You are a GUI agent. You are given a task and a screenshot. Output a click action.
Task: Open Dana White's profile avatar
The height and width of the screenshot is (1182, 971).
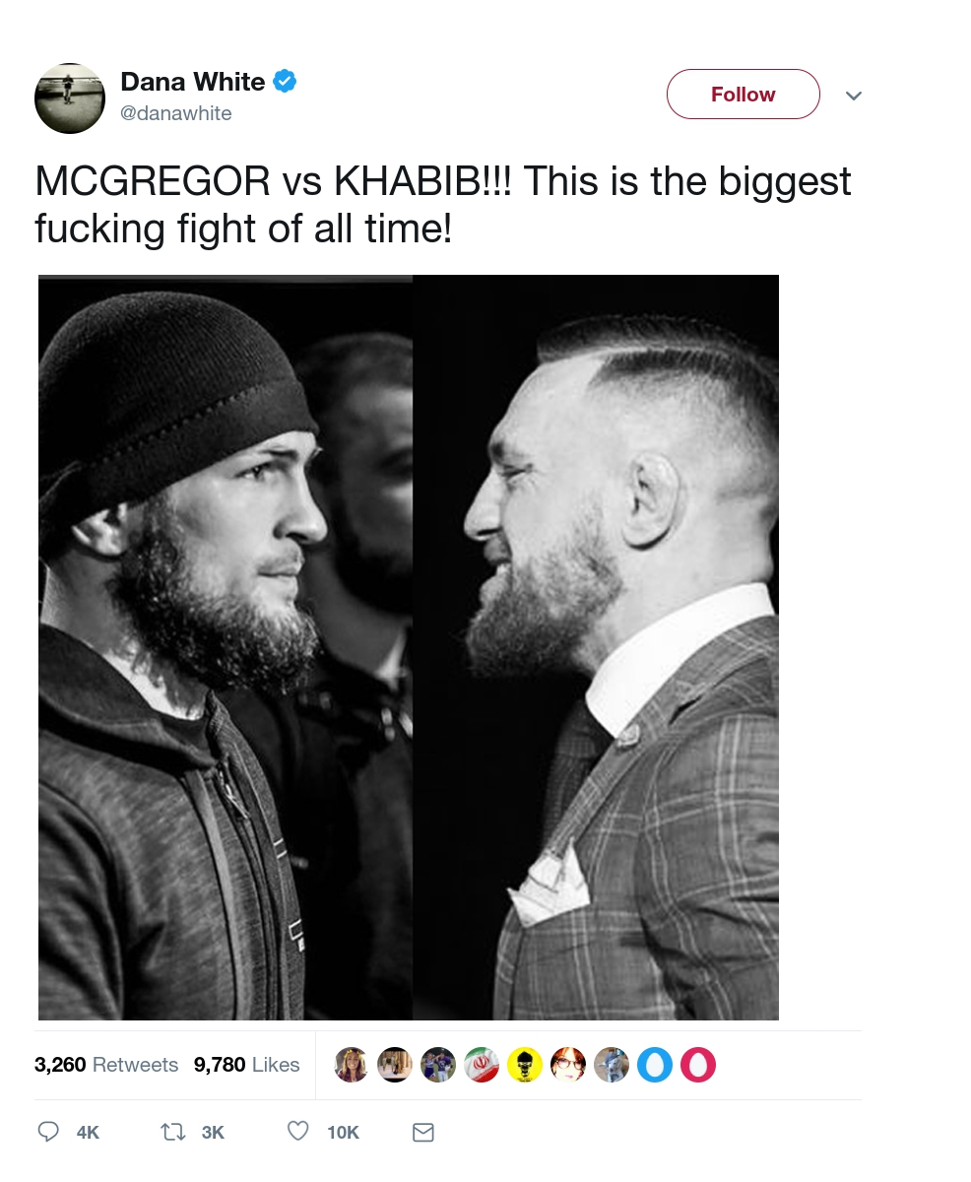(x=69, y=98)
